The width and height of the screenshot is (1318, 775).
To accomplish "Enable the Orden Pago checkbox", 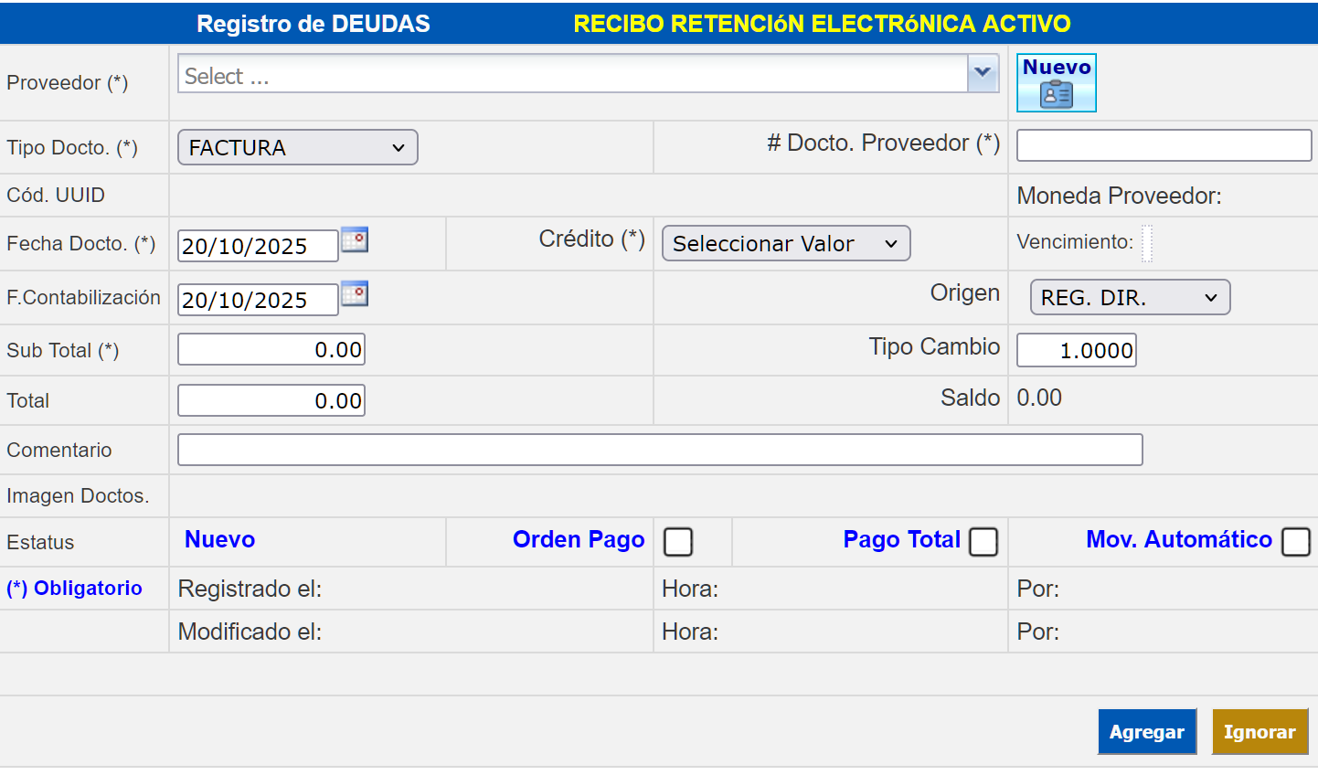I will tap(678, 542).
